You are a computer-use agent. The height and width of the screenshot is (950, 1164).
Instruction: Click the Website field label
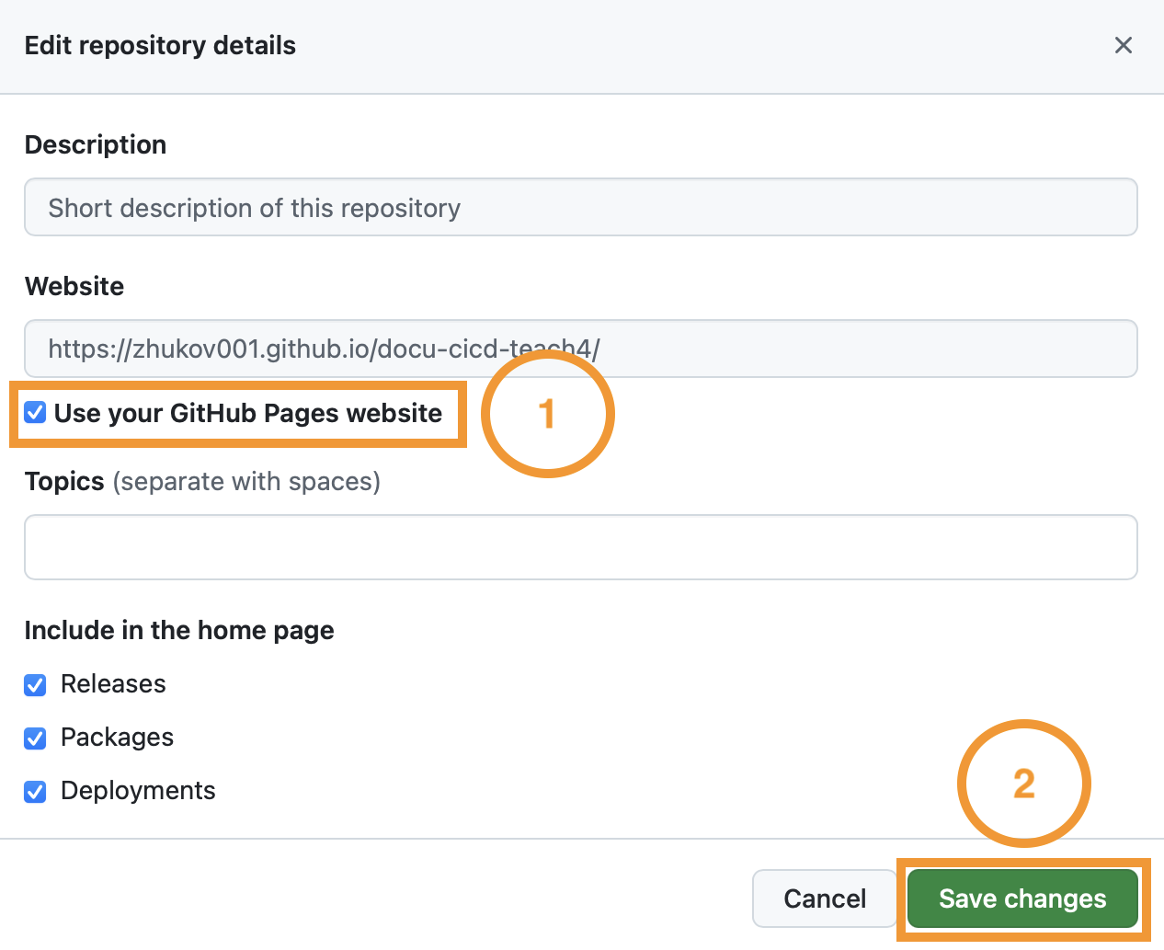coord(74,286)
